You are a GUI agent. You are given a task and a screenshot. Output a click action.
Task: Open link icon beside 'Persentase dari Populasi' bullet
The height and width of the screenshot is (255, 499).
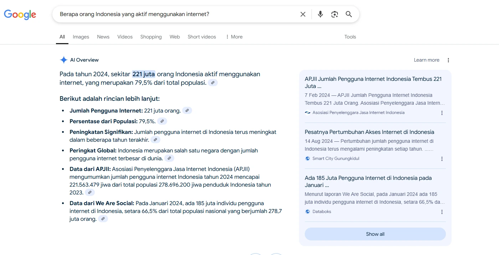click(162, 121)
